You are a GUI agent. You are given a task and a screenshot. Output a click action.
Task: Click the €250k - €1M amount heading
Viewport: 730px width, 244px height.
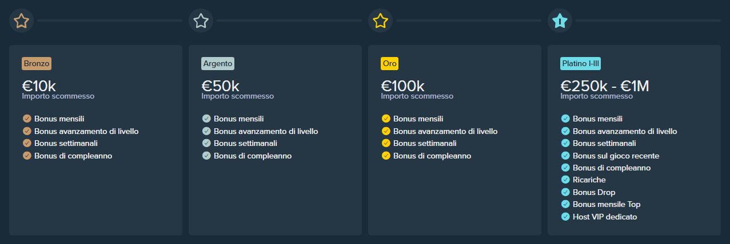pyautogui.click(x=605, y=86)
